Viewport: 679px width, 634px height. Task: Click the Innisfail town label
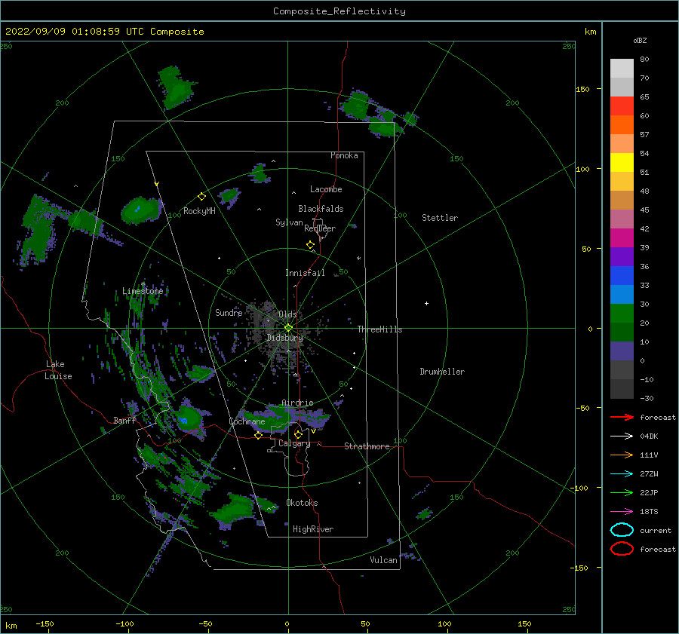[x=305, y=273]
